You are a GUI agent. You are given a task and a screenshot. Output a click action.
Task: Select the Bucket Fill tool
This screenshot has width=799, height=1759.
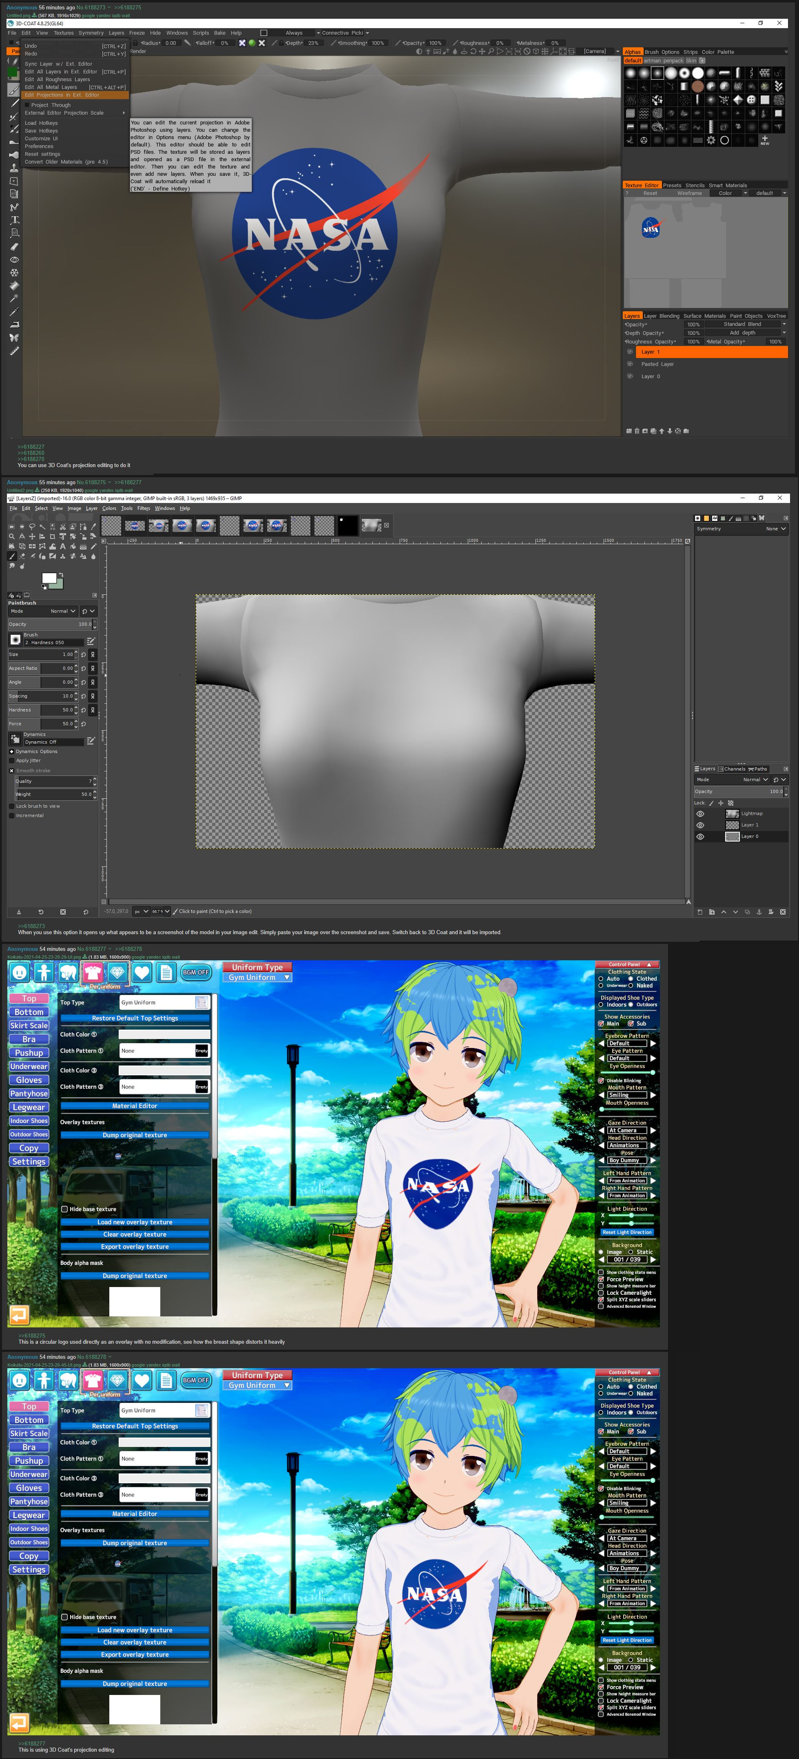pos(73,546)
